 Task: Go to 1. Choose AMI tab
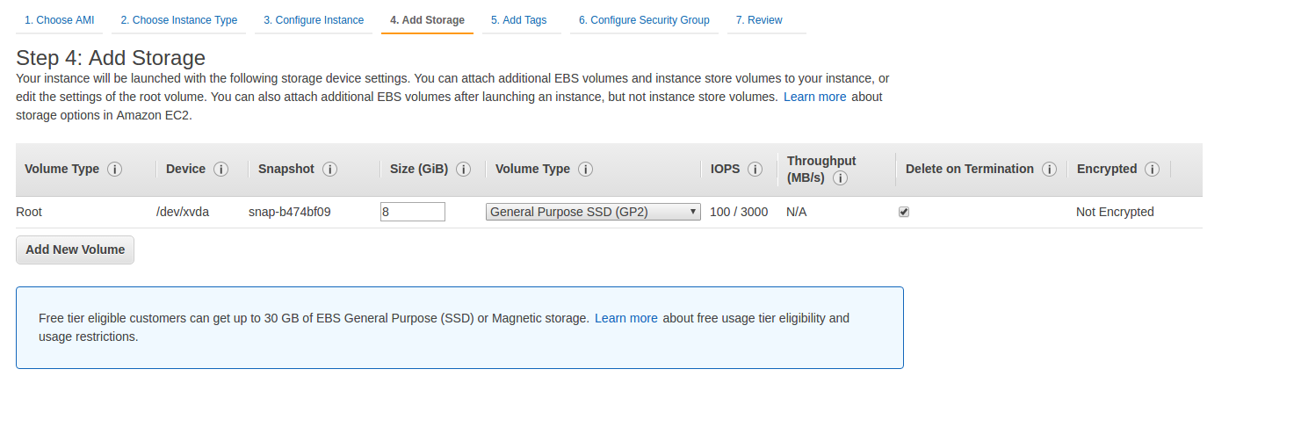pos(59,20)
